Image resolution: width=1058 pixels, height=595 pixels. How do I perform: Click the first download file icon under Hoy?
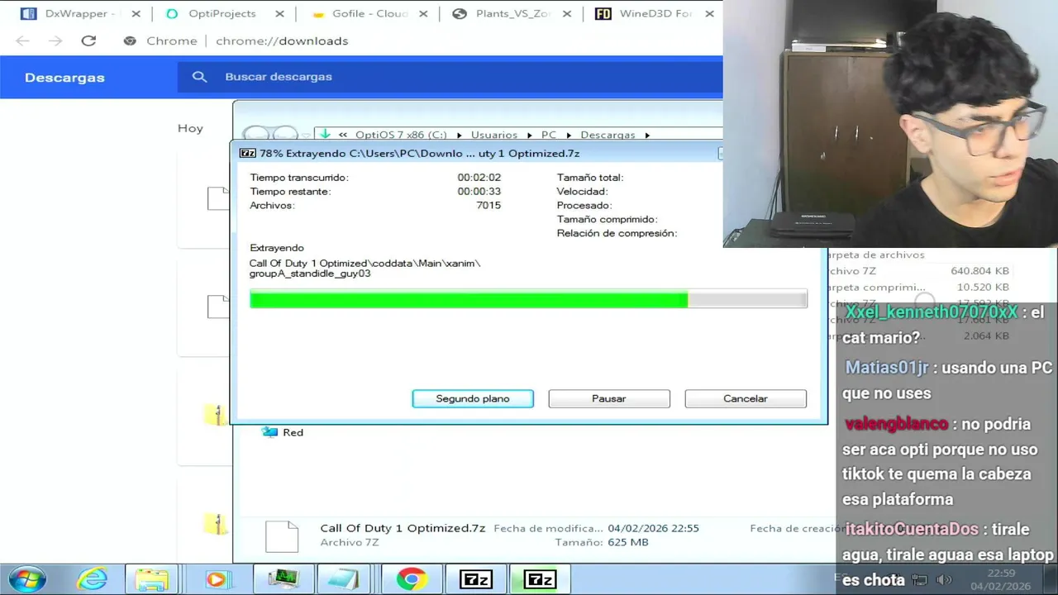point(219,198)
